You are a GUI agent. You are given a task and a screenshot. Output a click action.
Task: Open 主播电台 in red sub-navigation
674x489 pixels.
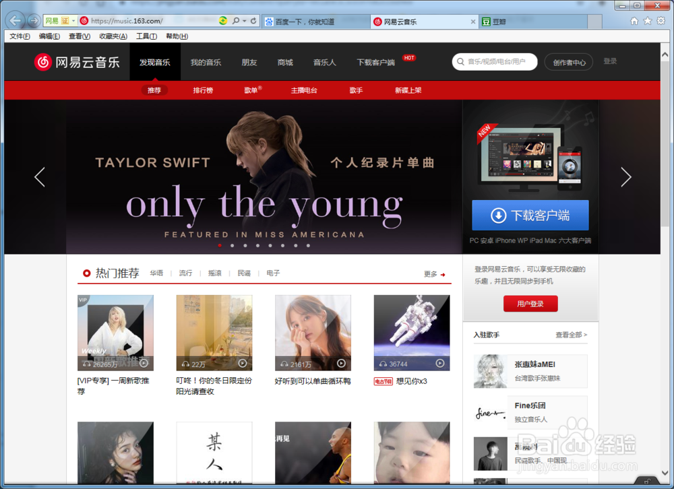point(304,90)
